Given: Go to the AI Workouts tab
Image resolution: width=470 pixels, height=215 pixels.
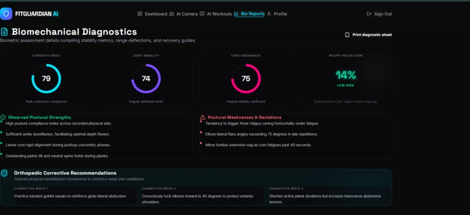Looking at the screenshot, I should click(x=216, y=14).
